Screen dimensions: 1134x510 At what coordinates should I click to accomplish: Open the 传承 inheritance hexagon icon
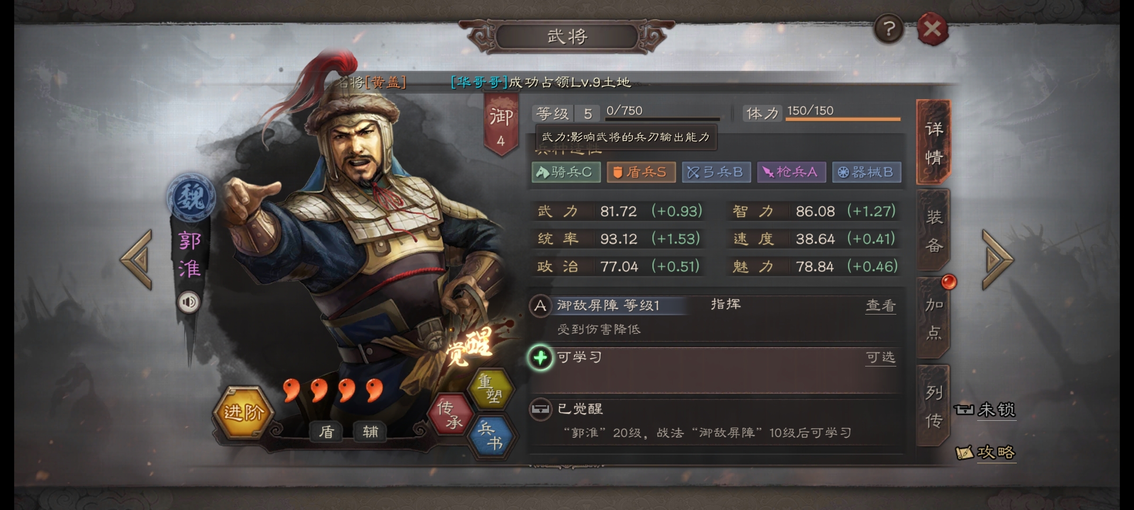450,414
